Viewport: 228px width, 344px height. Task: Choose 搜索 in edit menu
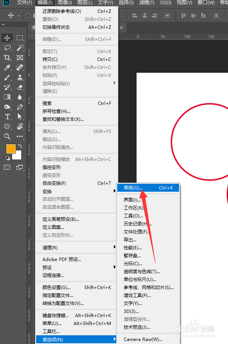click(77, 103)
